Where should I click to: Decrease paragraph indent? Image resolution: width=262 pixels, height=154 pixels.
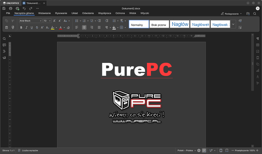(99, 21)
